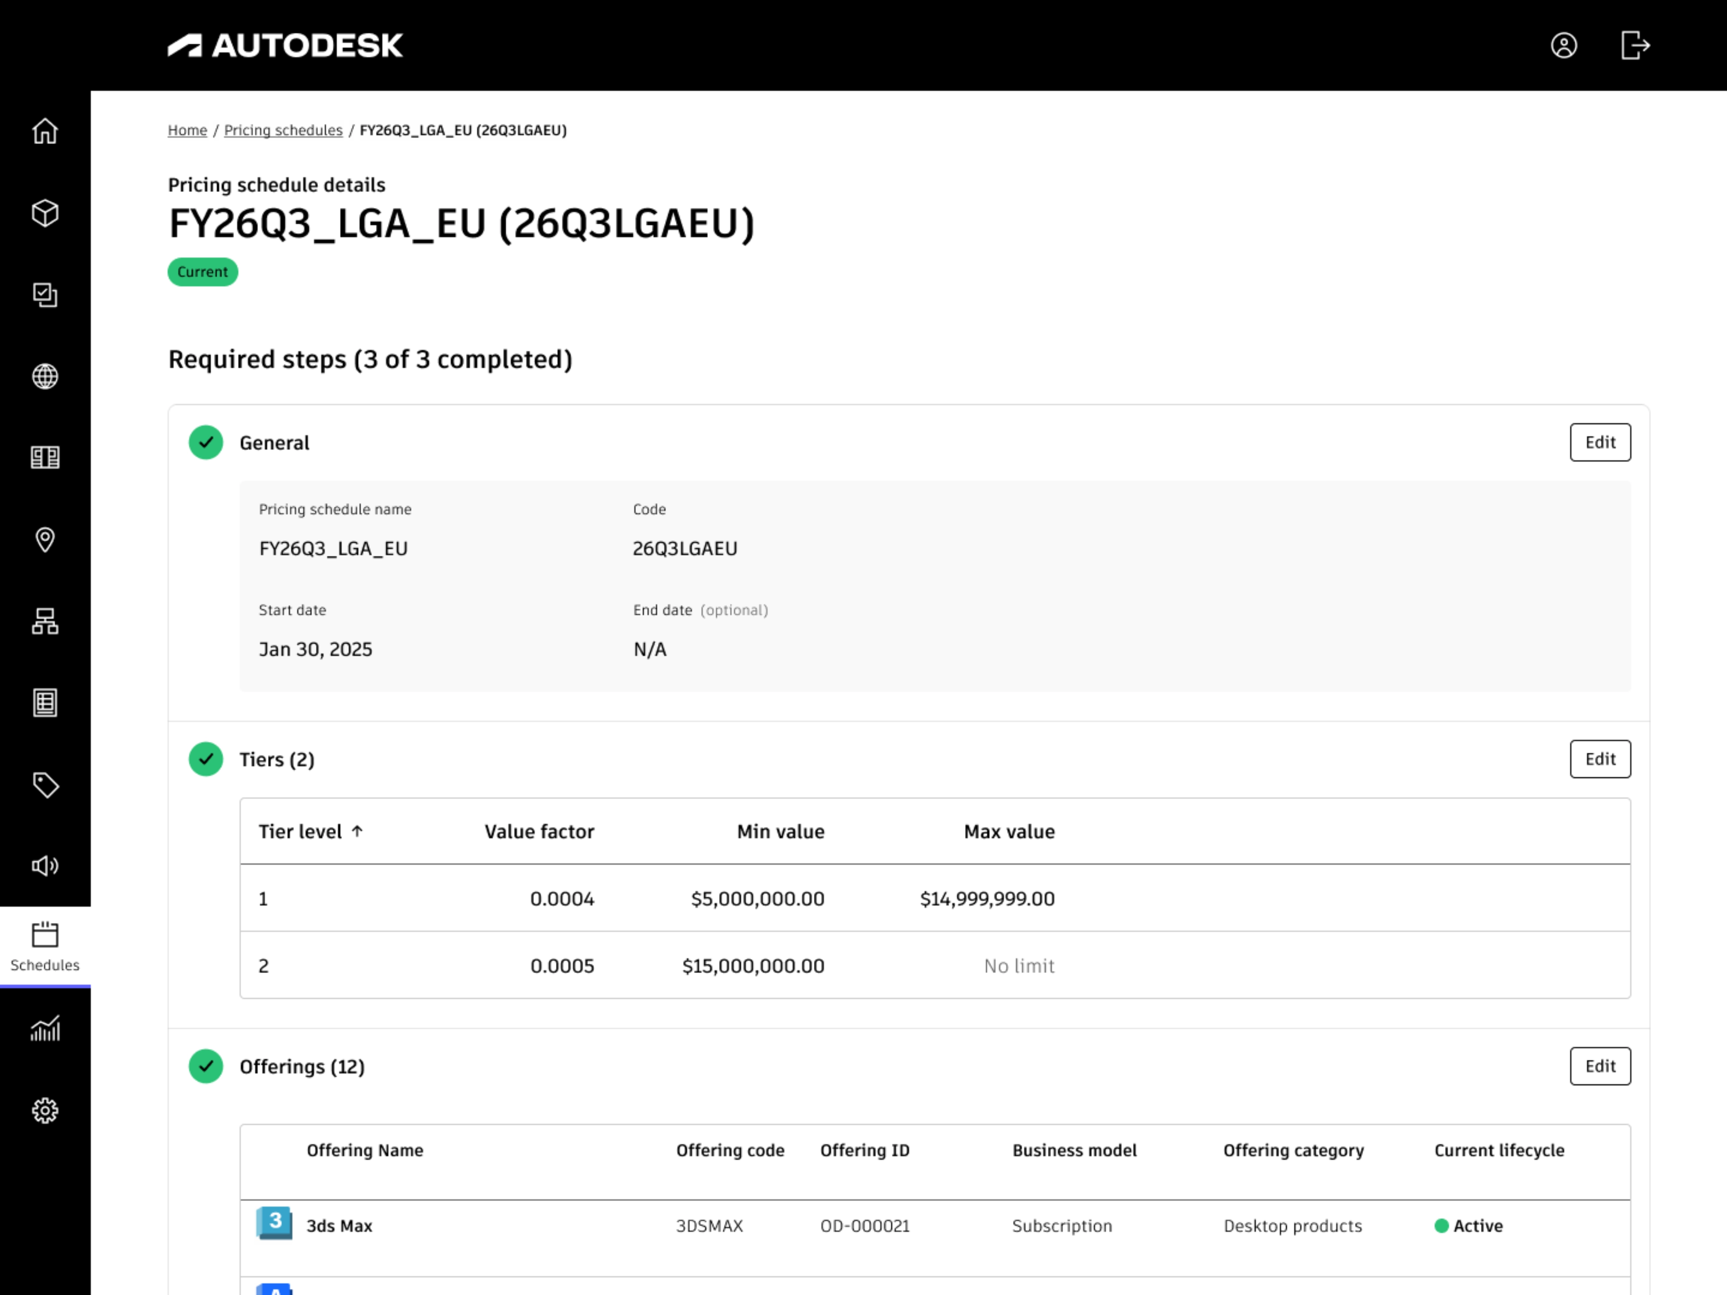This screenshot has height=1295, width=1727.
Task: Open the hierarchy icon in the sidebar
Action: (45, 621)
